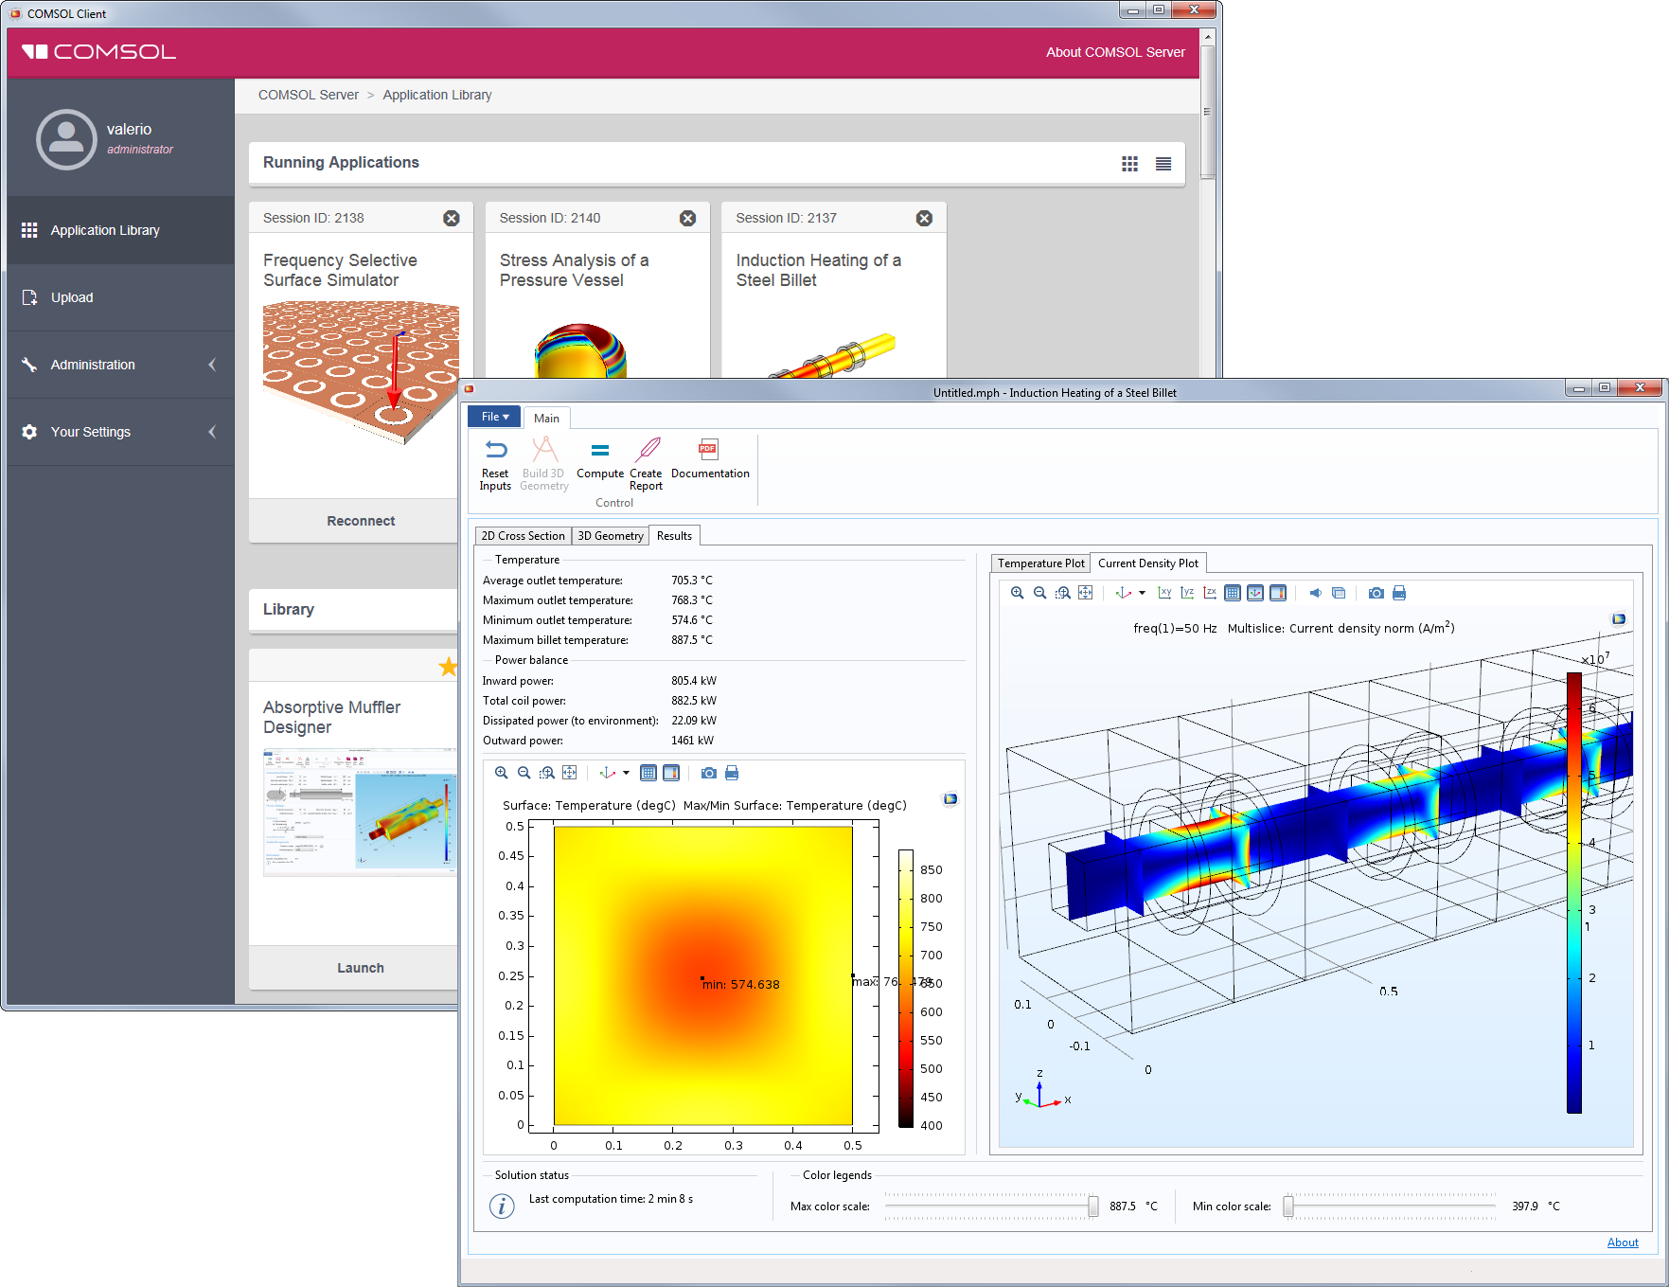Screen dimensions: 1669x1287
Task: Open view dropdown arrow in density plot toolbar
Action: 1143,593
